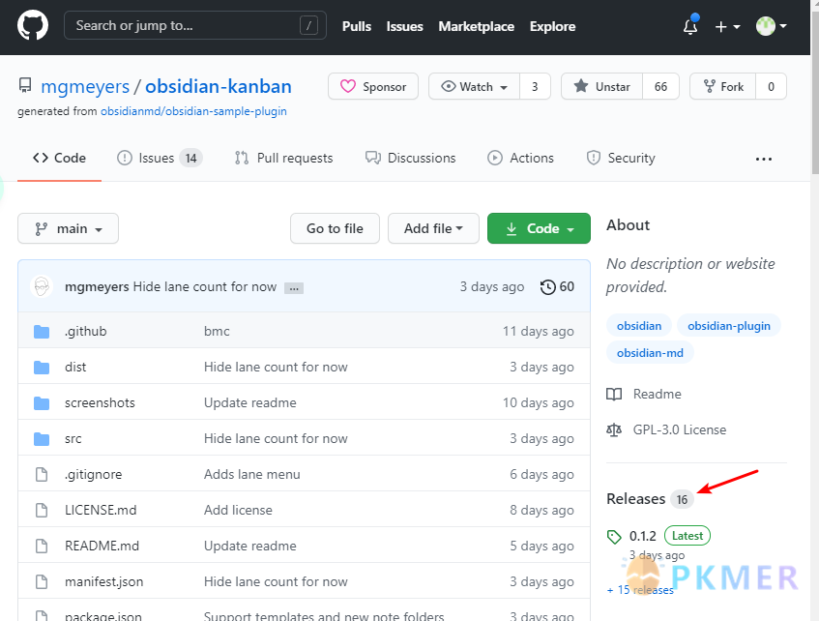The width and height of the screenshot is (819, 621).
Task: Open LICENSE.md file
Action: (x=101, y=510)
